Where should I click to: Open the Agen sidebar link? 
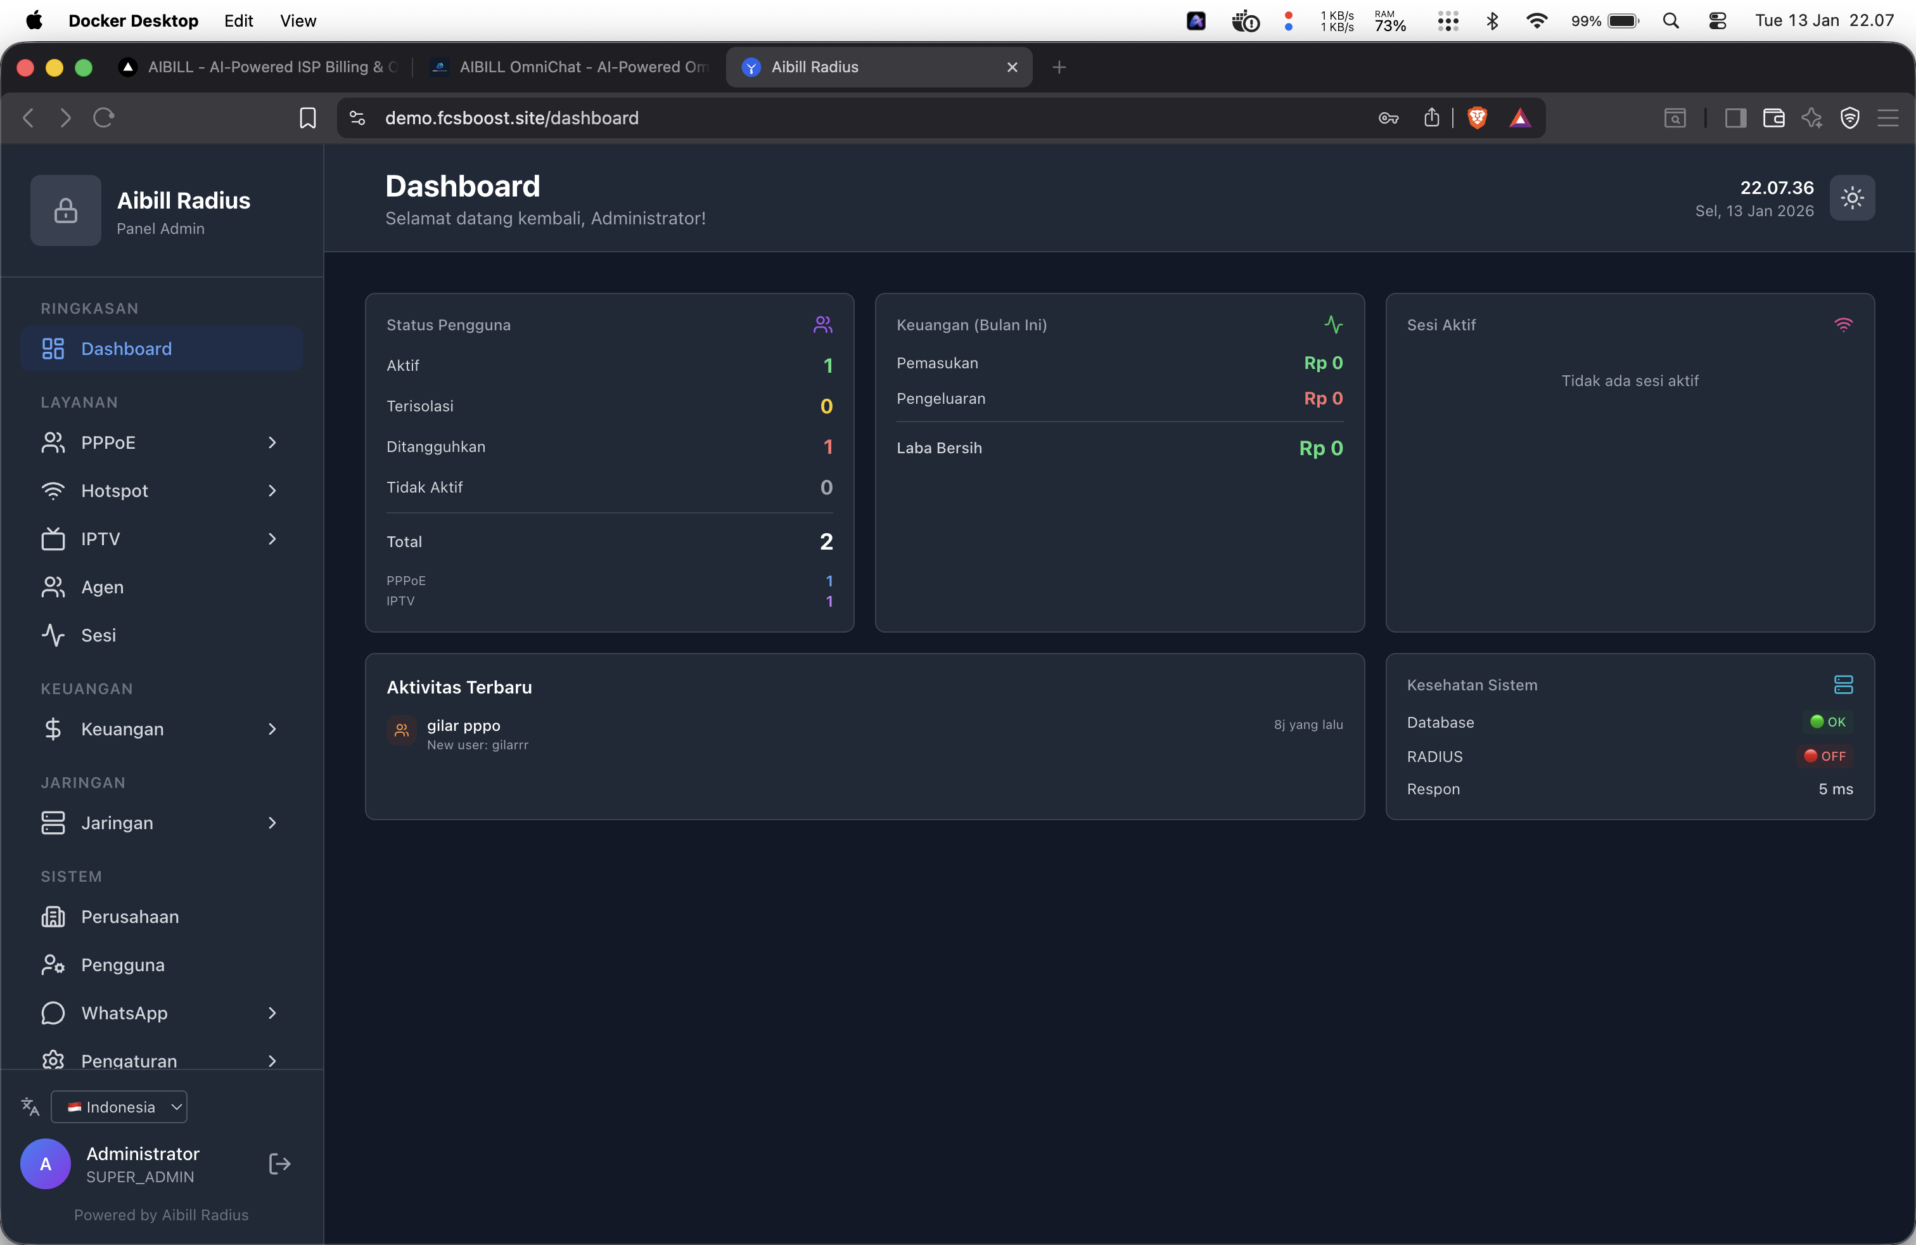click(102, 587)
